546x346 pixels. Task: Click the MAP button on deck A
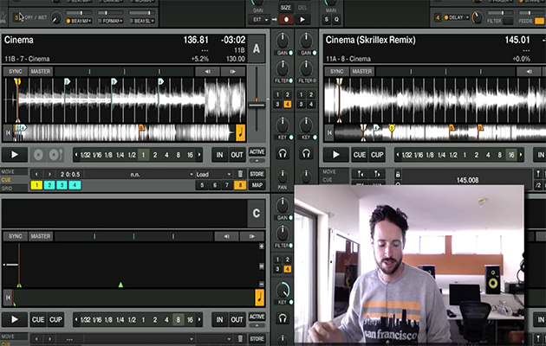257,185
